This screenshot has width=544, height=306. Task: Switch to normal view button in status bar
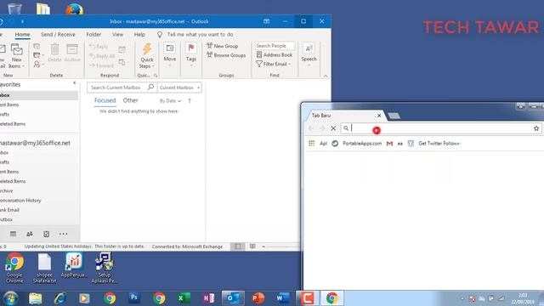238,246
